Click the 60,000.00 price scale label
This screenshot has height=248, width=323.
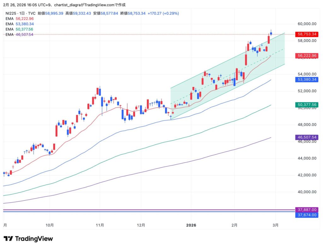(307, 24)
